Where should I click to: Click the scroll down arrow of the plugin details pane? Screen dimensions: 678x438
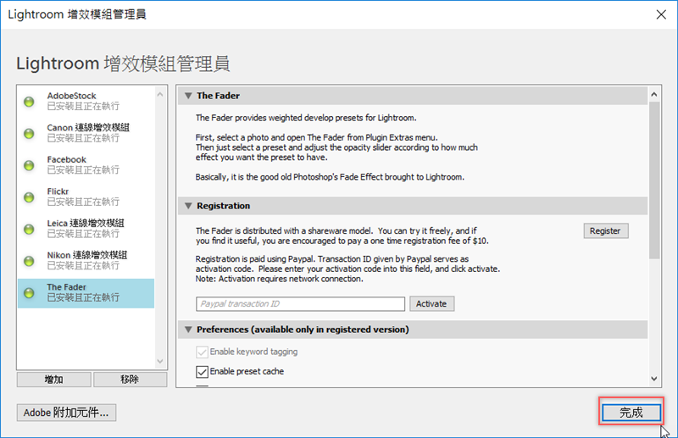point(654,379)
